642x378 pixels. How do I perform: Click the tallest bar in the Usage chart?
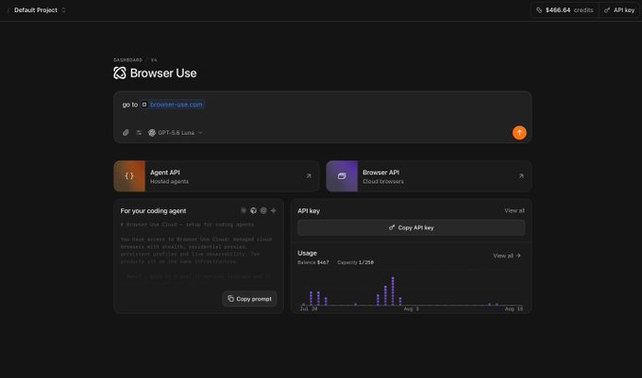[x=393, y=291]
